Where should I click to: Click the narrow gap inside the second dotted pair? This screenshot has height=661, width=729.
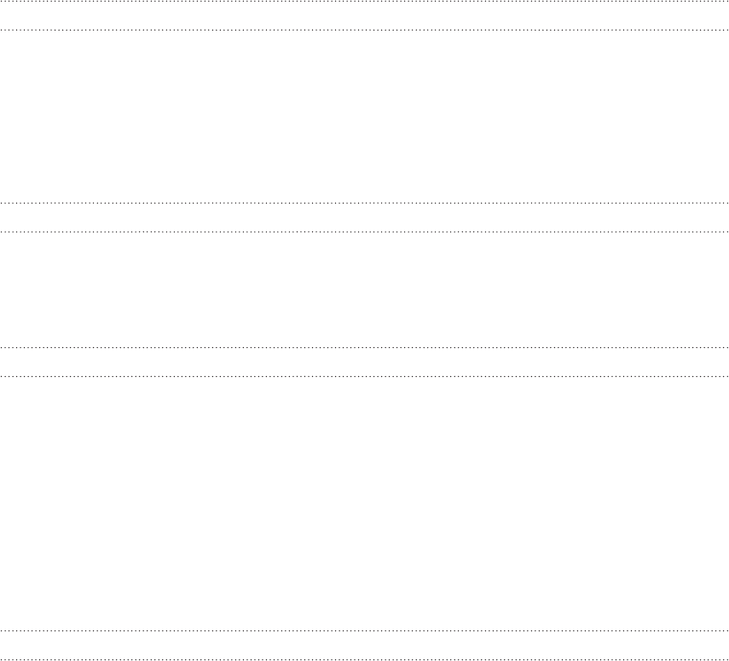(365, 217)
